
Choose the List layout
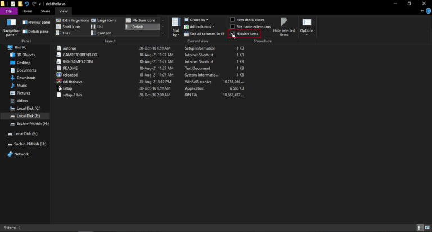(97, 27)
